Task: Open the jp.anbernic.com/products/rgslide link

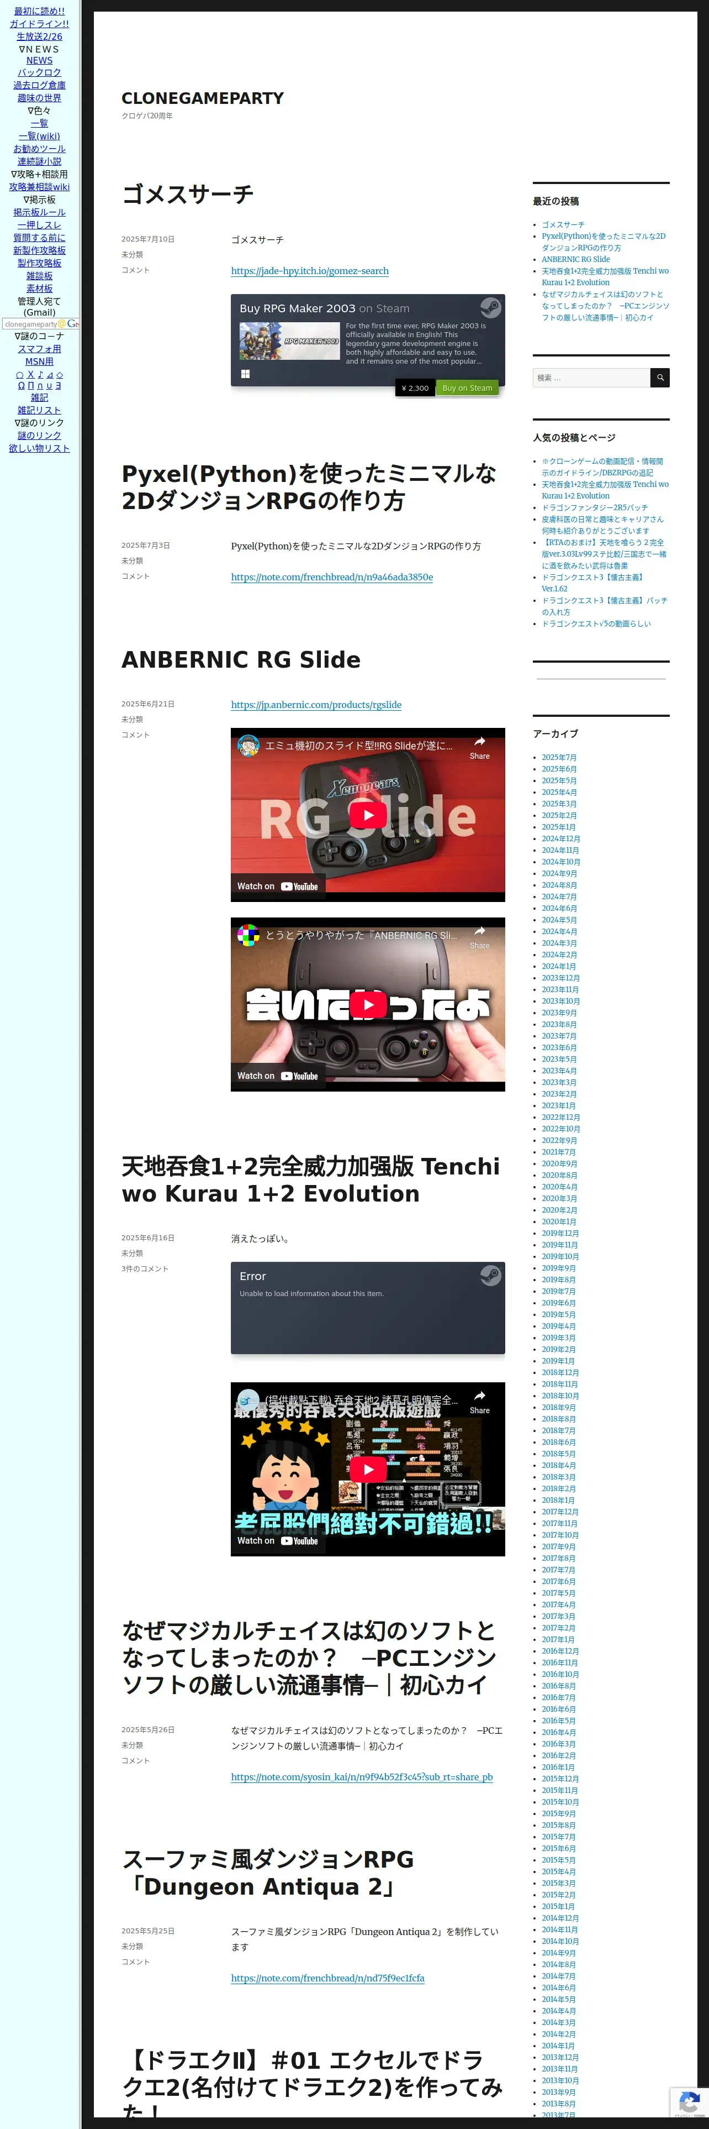Action: coord(316,705)
